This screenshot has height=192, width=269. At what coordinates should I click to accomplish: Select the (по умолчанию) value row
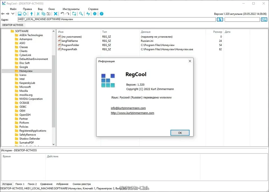click(140, 37)
